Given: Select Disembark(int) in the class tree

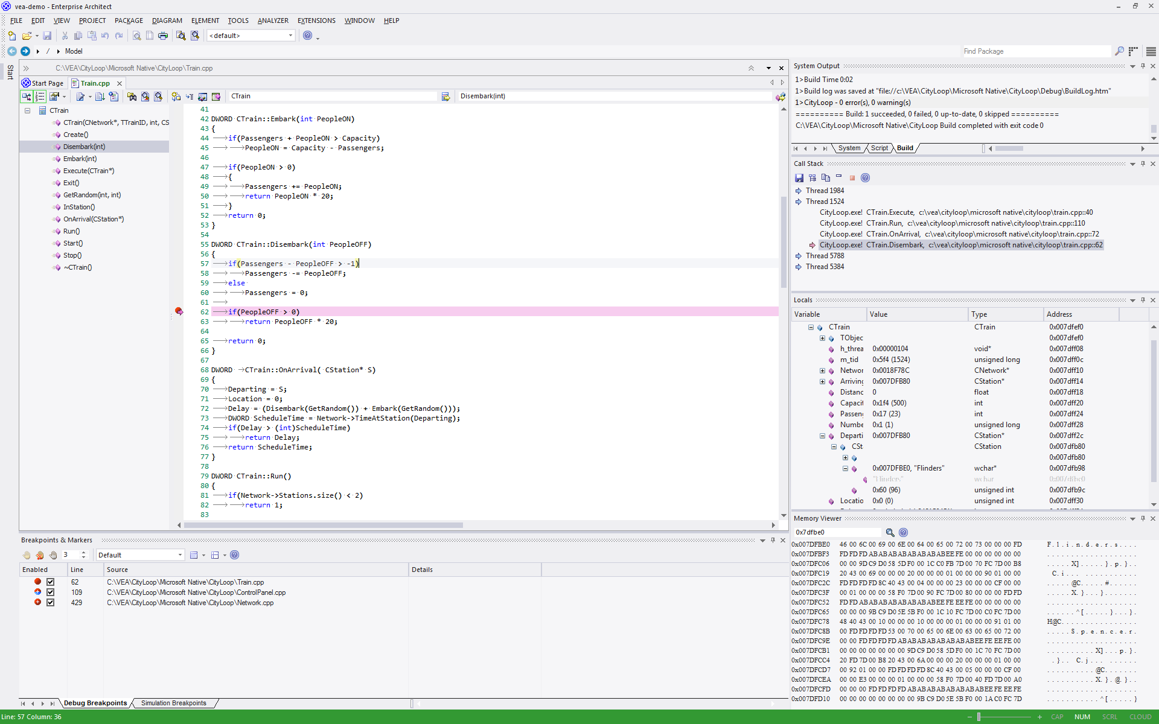Looking at the screenshot, I should pyautogui.click(x=85, y=146).
